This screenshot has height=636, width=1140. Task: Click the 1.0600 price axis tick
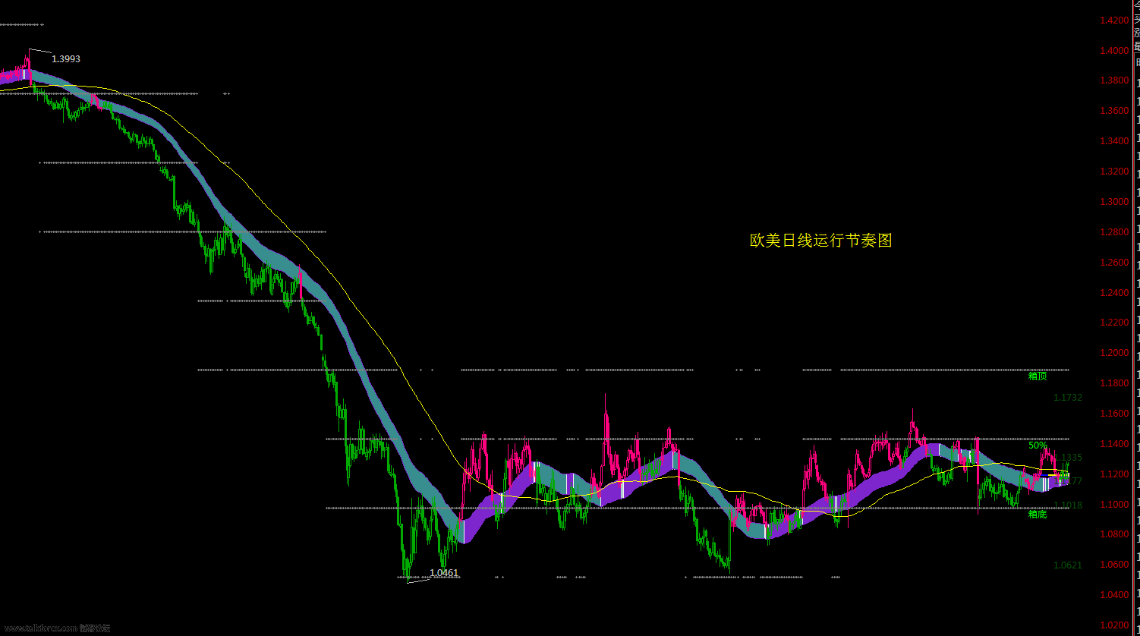[x=1114, y=565]
